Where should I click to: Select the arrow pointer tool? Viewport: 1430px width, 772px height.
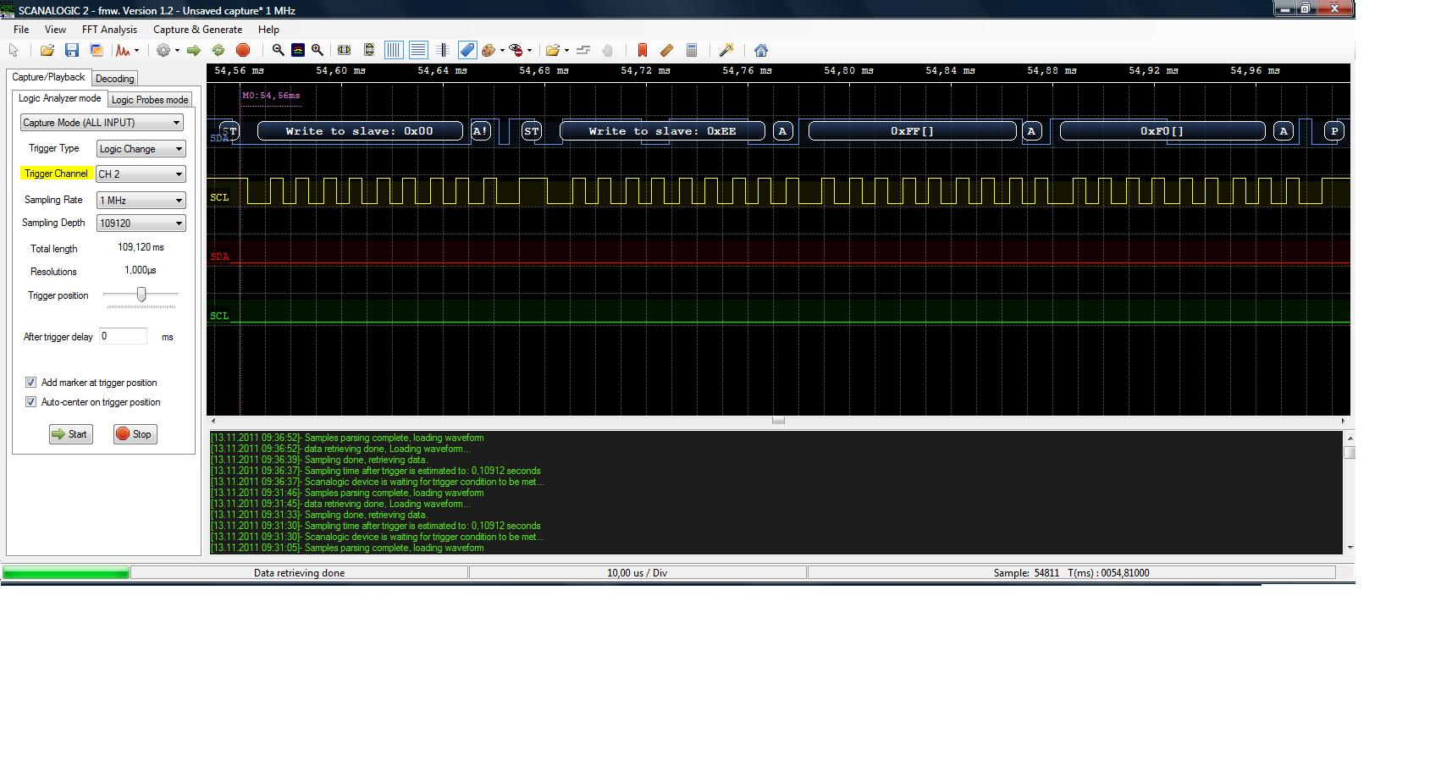pyautogui.click(x=14, y=51)
